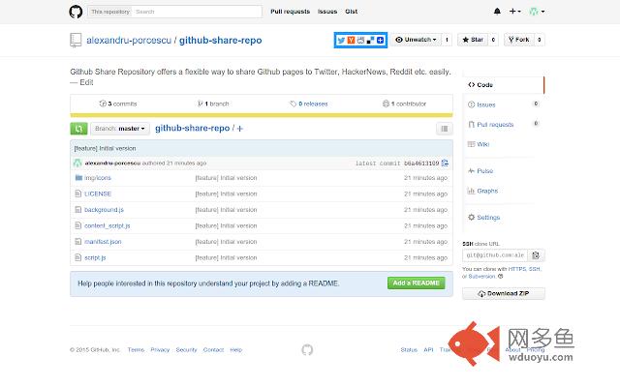Open Branch: master dropdown
The height and width of the screenshot is (387, 620).
[x=120, y=129]
